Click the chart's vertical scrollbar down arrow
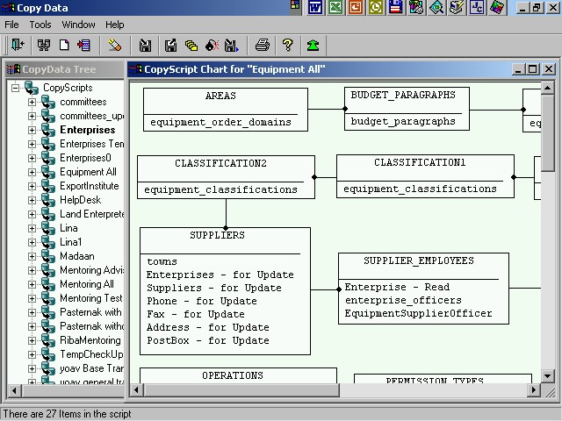Viewport: 562px width, 421px height. [548, 375]
